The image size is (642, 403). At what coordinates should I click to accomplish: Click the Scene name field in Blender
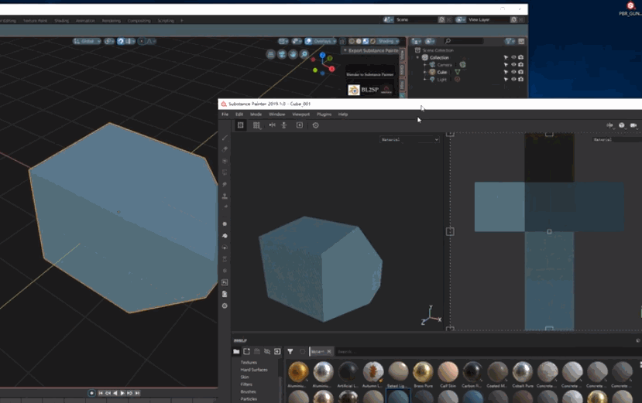pos(416,19)
